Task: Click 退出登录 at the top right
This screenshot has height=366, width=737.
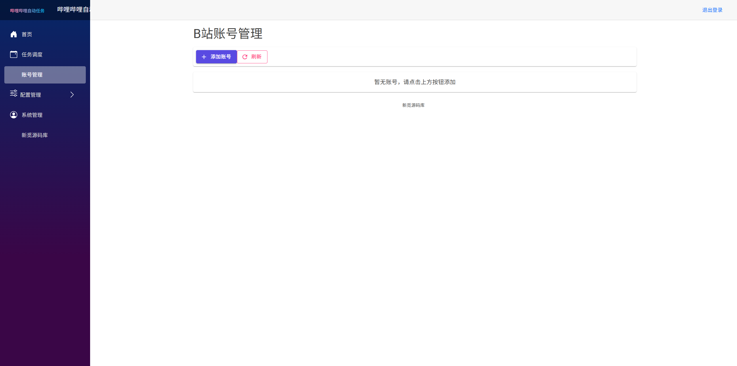Action: (712, 10)
